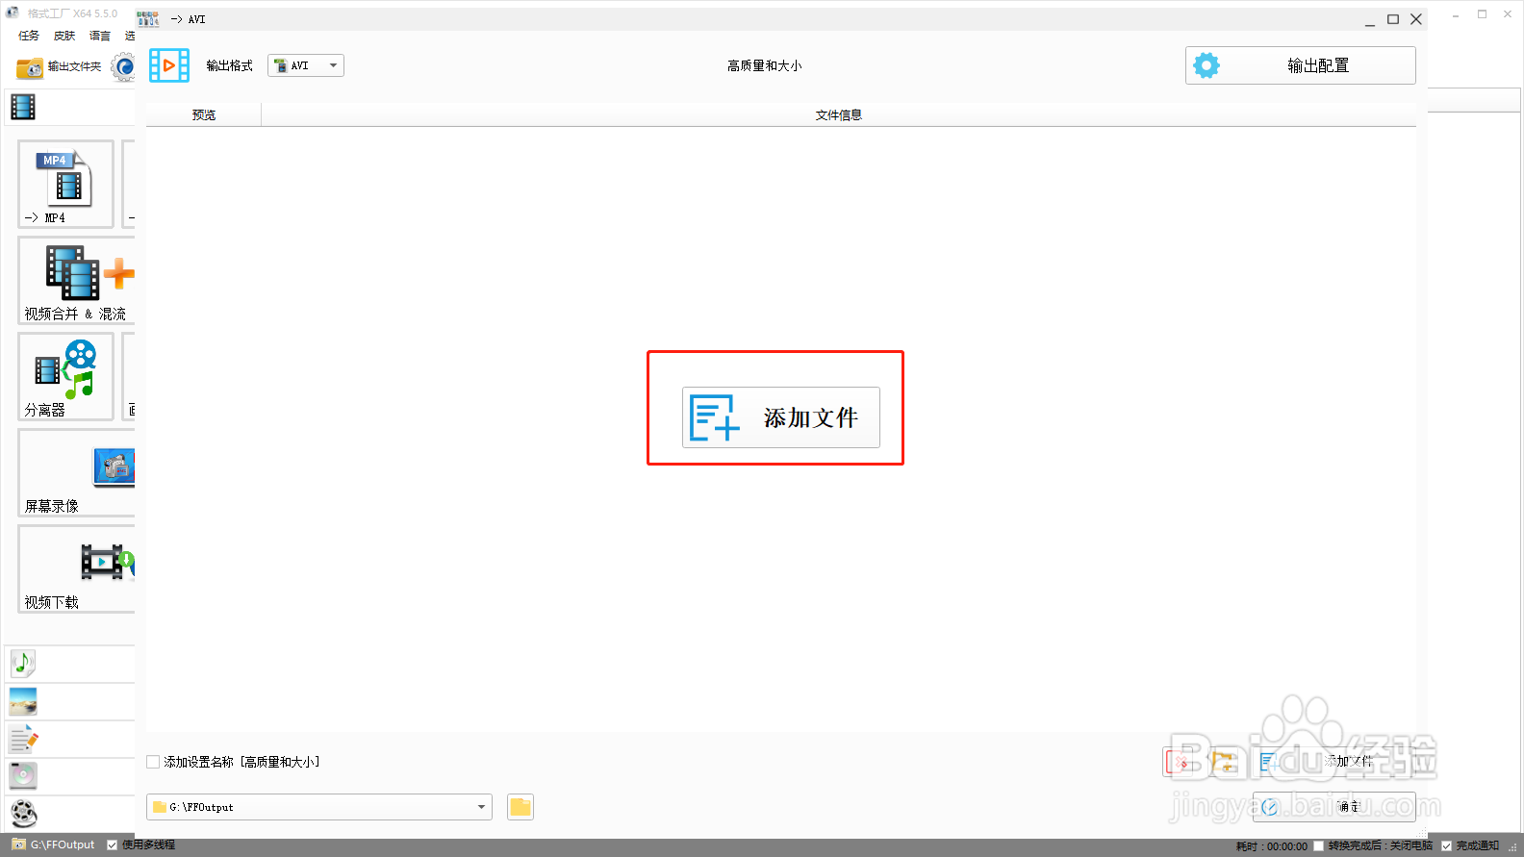Close the -> AVI dialog window
The width and height of the screenshot is (1524, 857).
coord(1416,19)
